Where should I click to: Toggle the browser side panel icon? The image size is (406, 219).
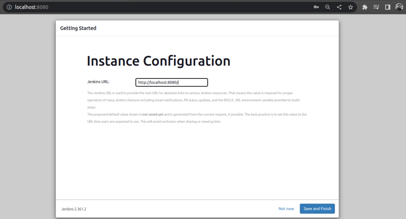[388, 7]
